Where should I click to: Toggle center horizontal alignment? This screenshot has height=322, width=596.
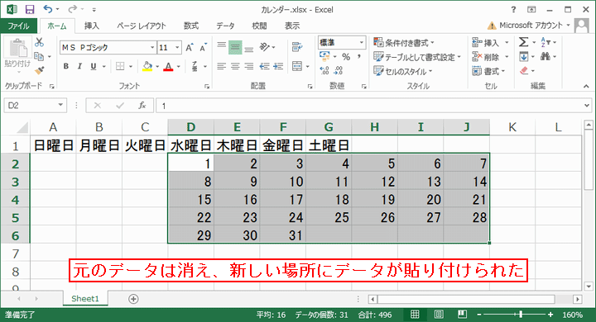click(235, 67)
